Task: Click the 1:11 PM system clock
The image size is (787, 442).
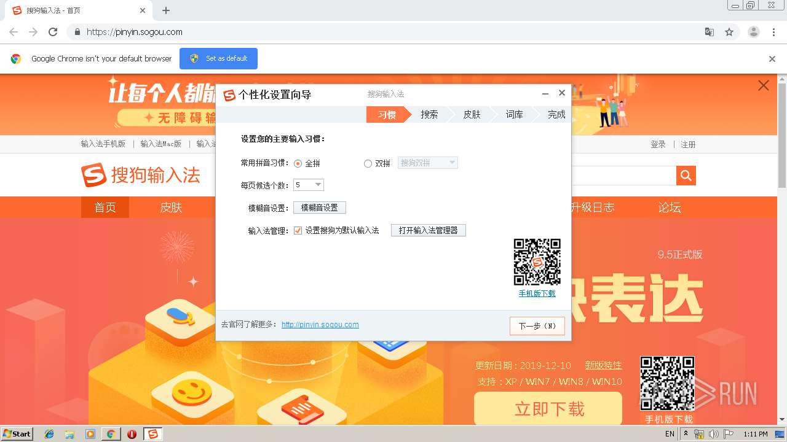Action: point(755,434)
